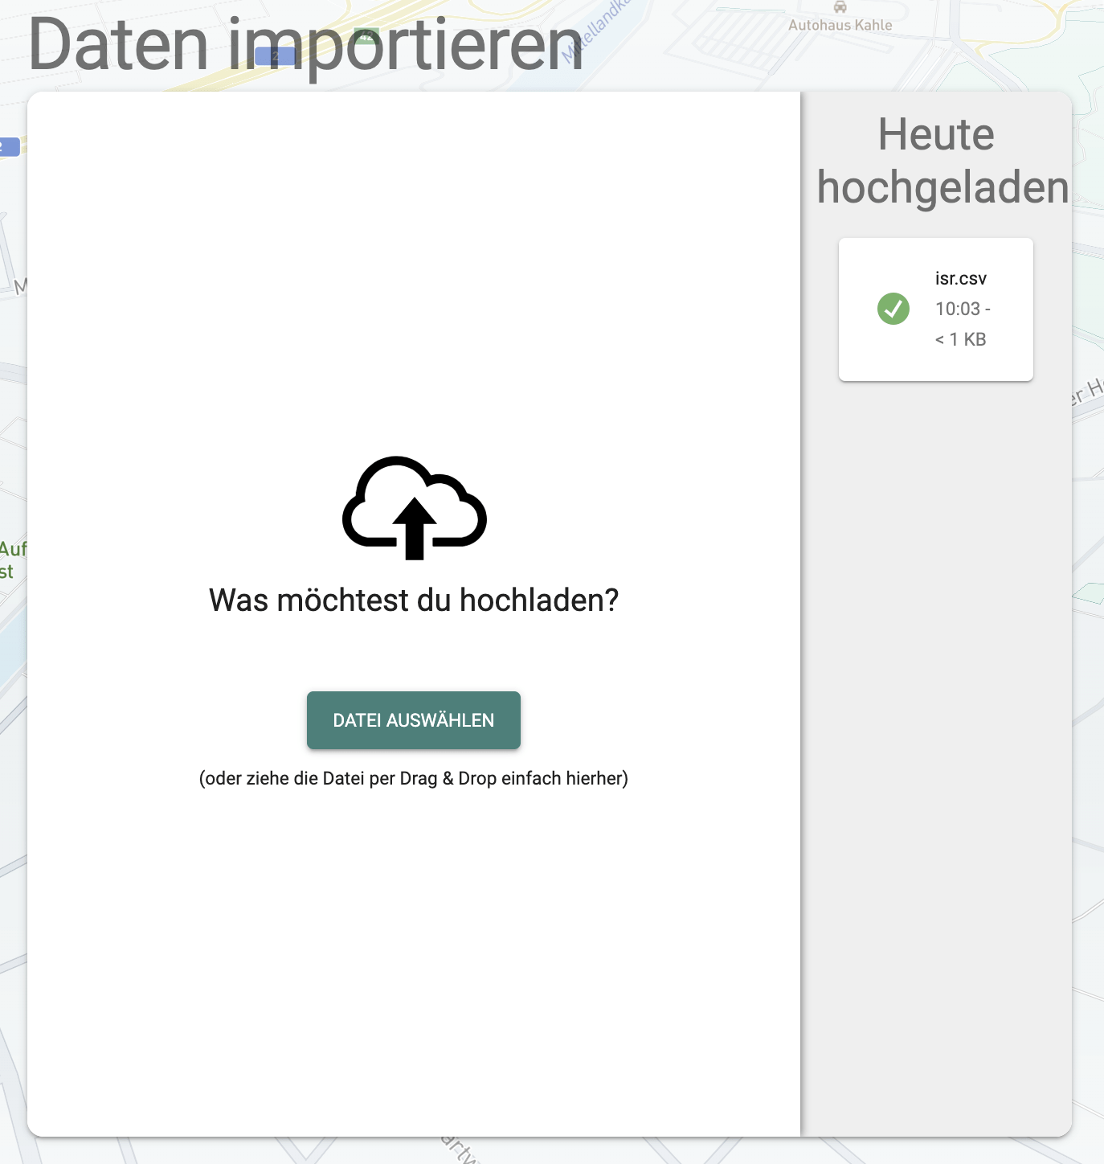1104x1164 pixels.
Task: Select the isr.csv upload card
Action: 936,309
